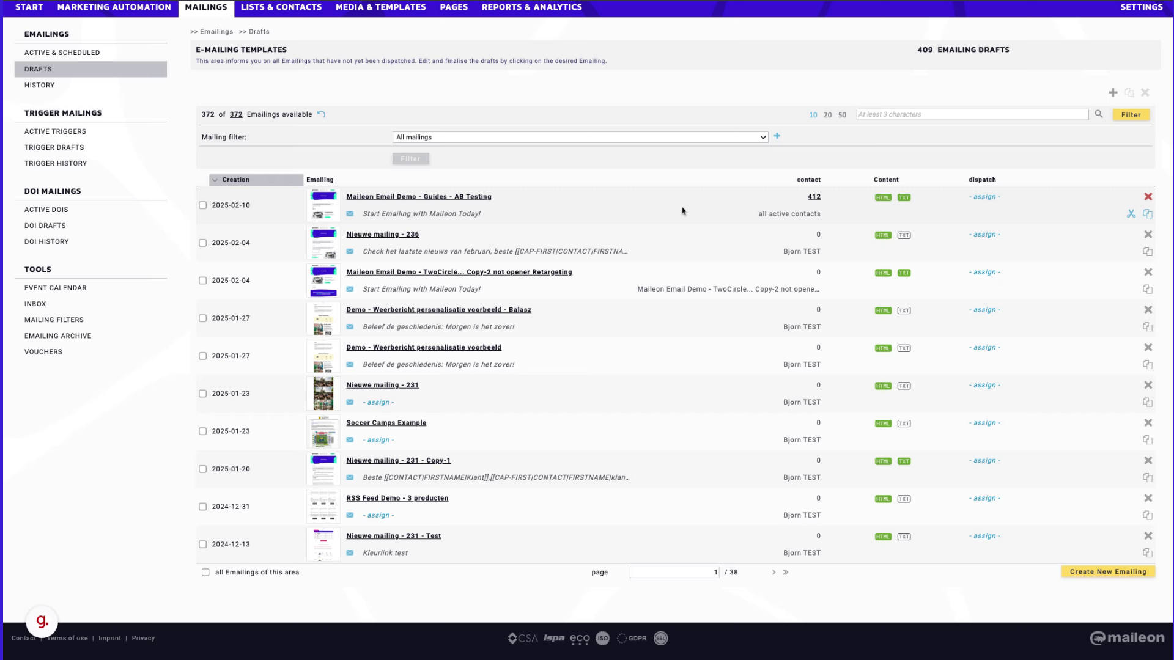Tick checkbox for Copy-2 not opener Retargeting row

point(202,280)
